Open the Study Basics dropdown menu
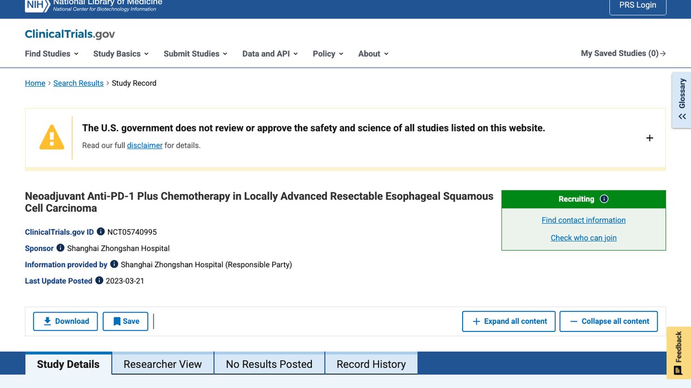The width and height of the screenshot is (691, 388). 121,53
